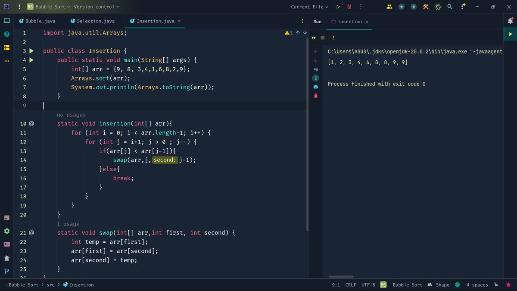The width and height of the screenshot is (517, 291).
Task: Click the no usages hint above insertion
Action: [71, 115]
